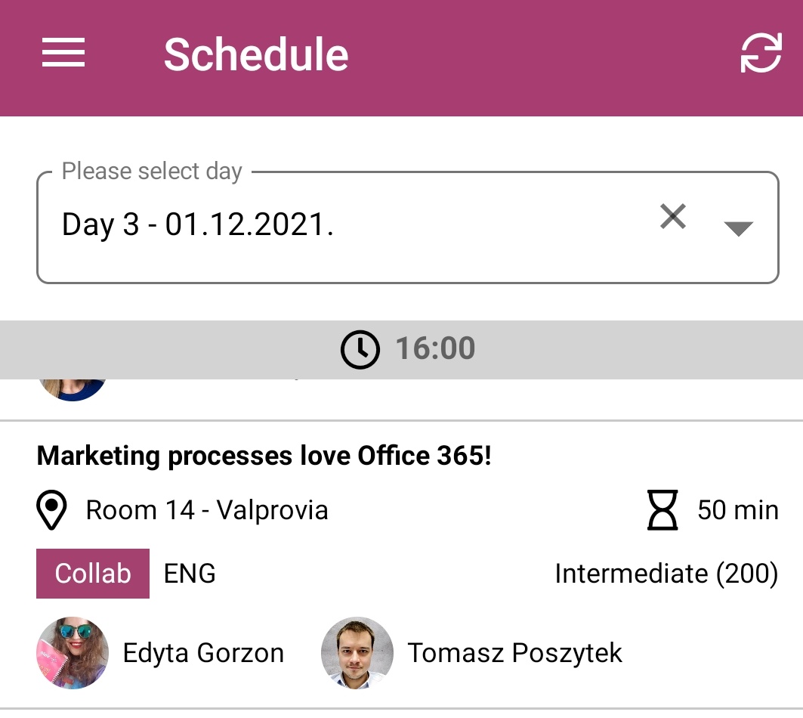The width and height of the screenshot is (803, 718).
Task: Tap the Collab category tag
Action: [93, 574]
